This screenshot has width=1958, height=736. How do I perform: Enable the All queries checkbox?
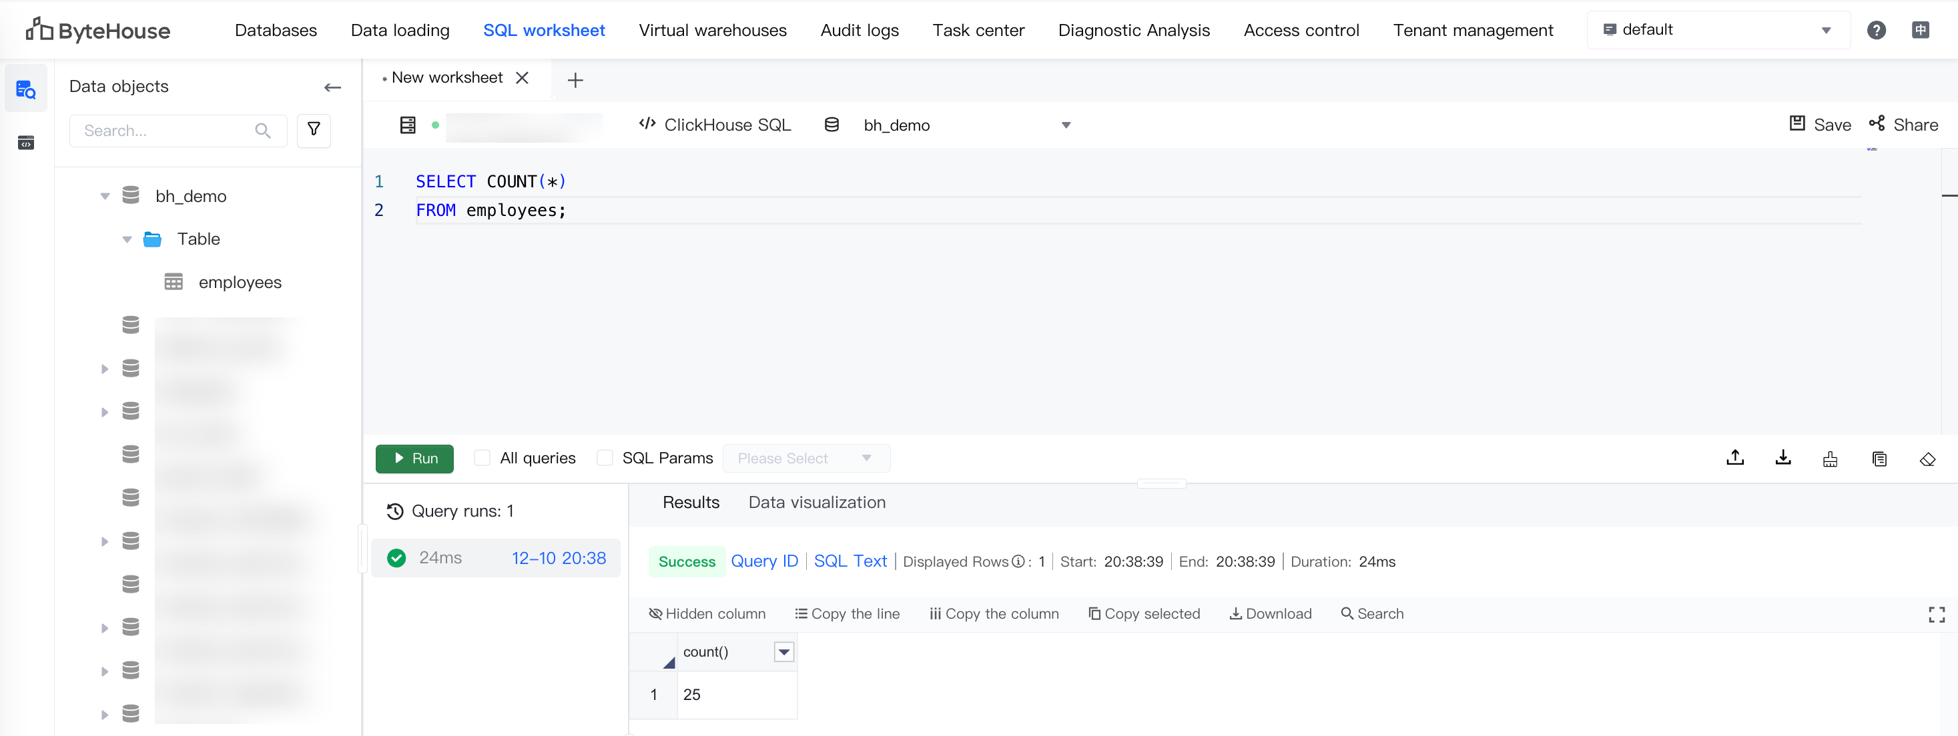click(x=482, y=458)
